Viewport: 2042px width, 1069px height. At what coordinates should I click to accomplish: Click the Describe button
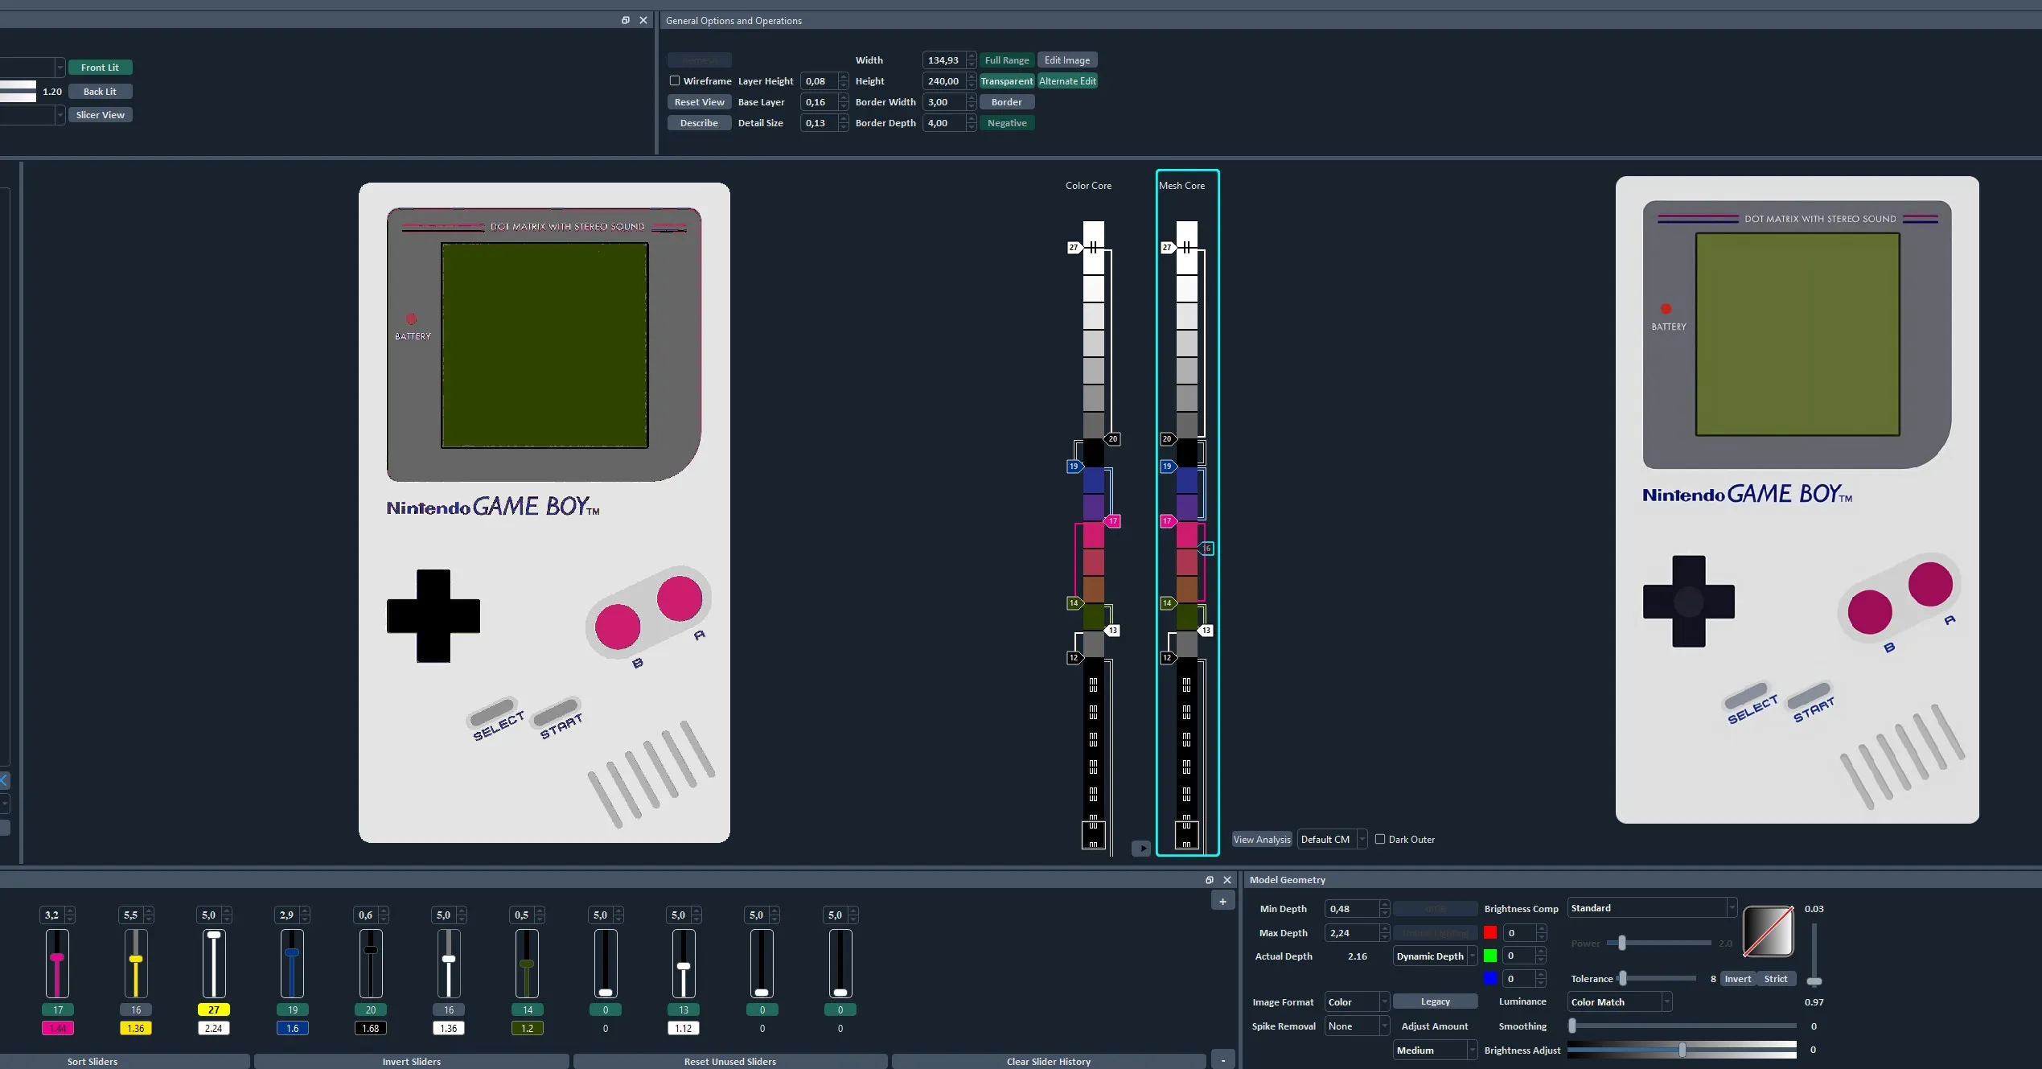[x=698, y=122]
